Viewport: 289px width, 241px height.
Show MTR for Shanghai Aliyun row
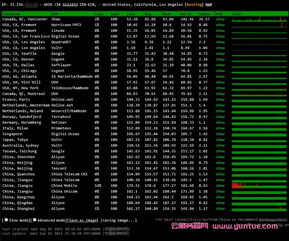pyautogui.click(x=220, y=209)
